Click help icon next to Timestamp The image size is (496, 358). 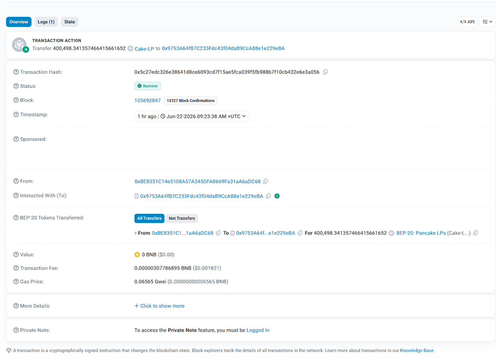(16, 114)
